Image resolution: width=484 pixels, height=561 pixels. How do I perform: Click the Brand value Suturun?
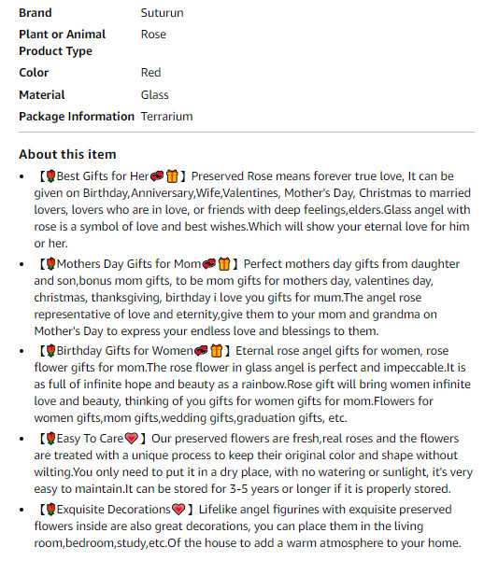[162, 13]
